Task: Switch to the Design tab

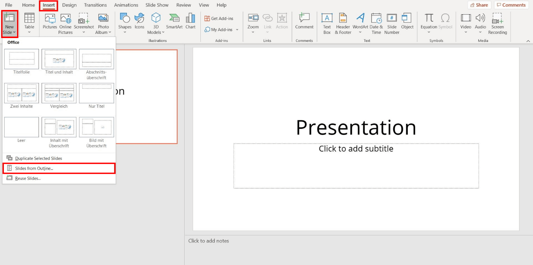Action: click(69, 5)
